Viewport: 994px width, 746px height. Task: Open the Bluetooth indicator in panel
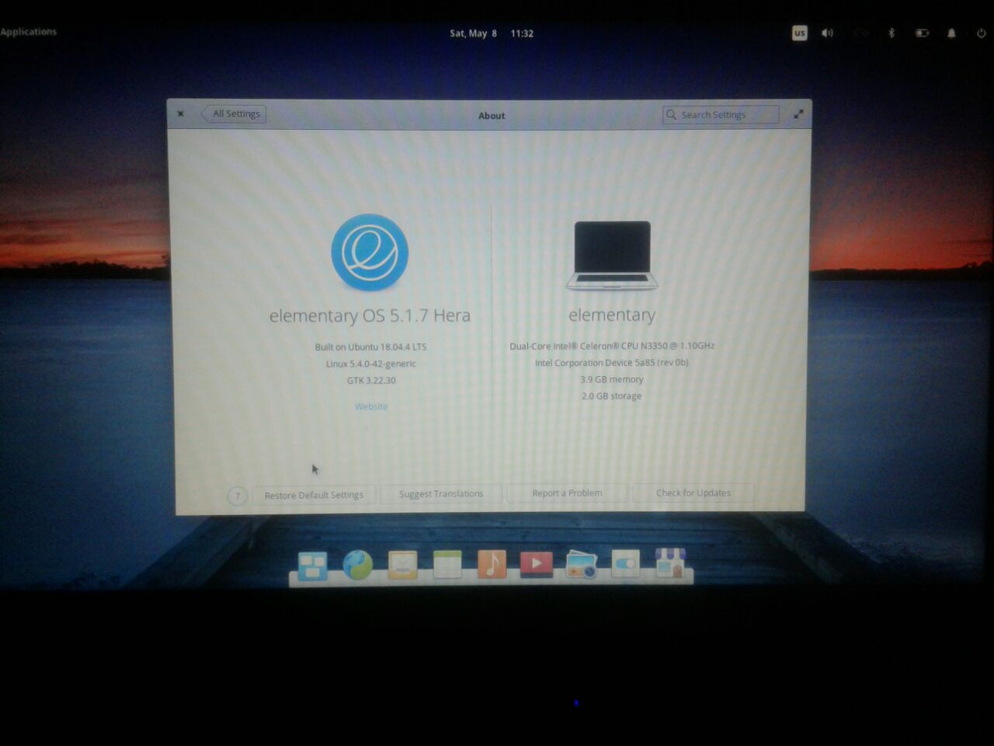click(891, 33)
